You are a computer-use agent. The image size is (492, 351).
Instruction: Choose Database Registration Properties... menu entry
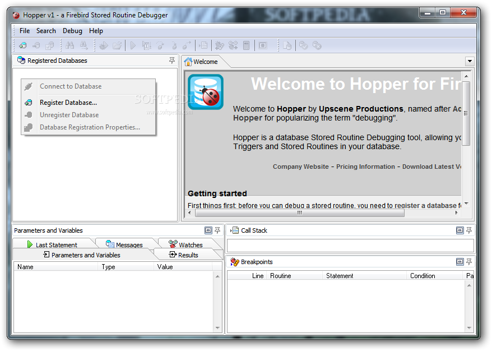pyautogui.click(x=88, y=127)
